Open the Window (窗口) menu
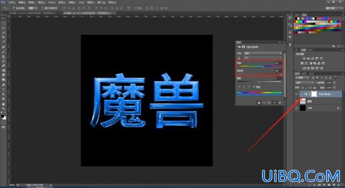 tap(101, 2)
